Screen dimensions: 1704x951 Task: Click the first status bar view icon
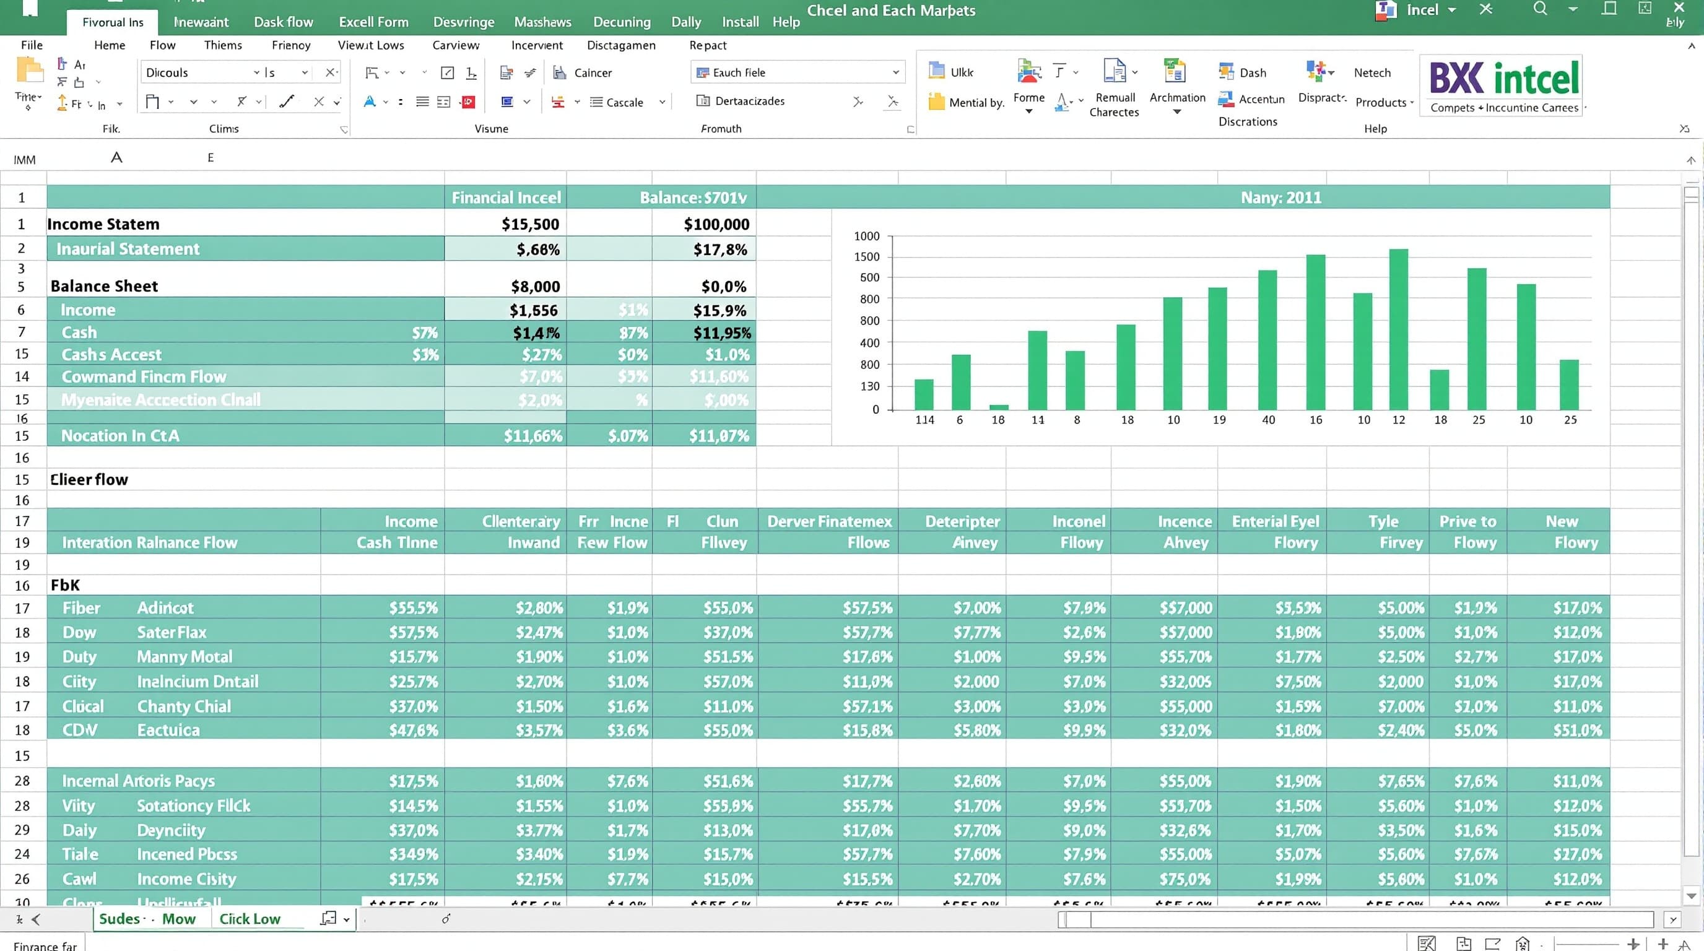pyautogui.click(x=1427, y=943)
